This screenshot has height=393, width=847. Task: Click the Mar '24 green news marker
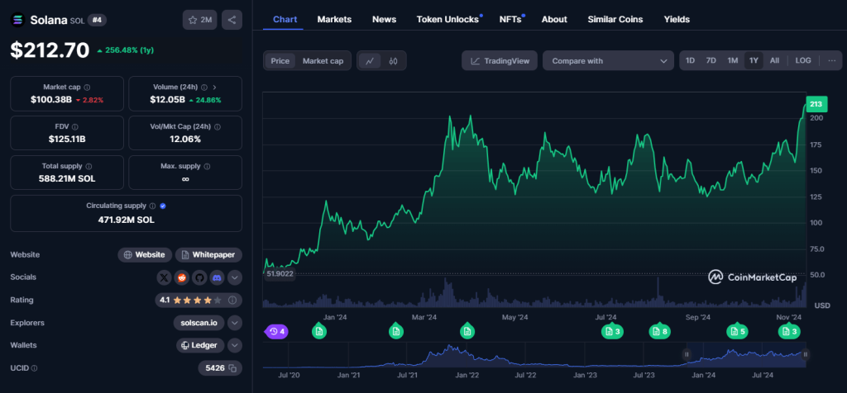(396, 330)
